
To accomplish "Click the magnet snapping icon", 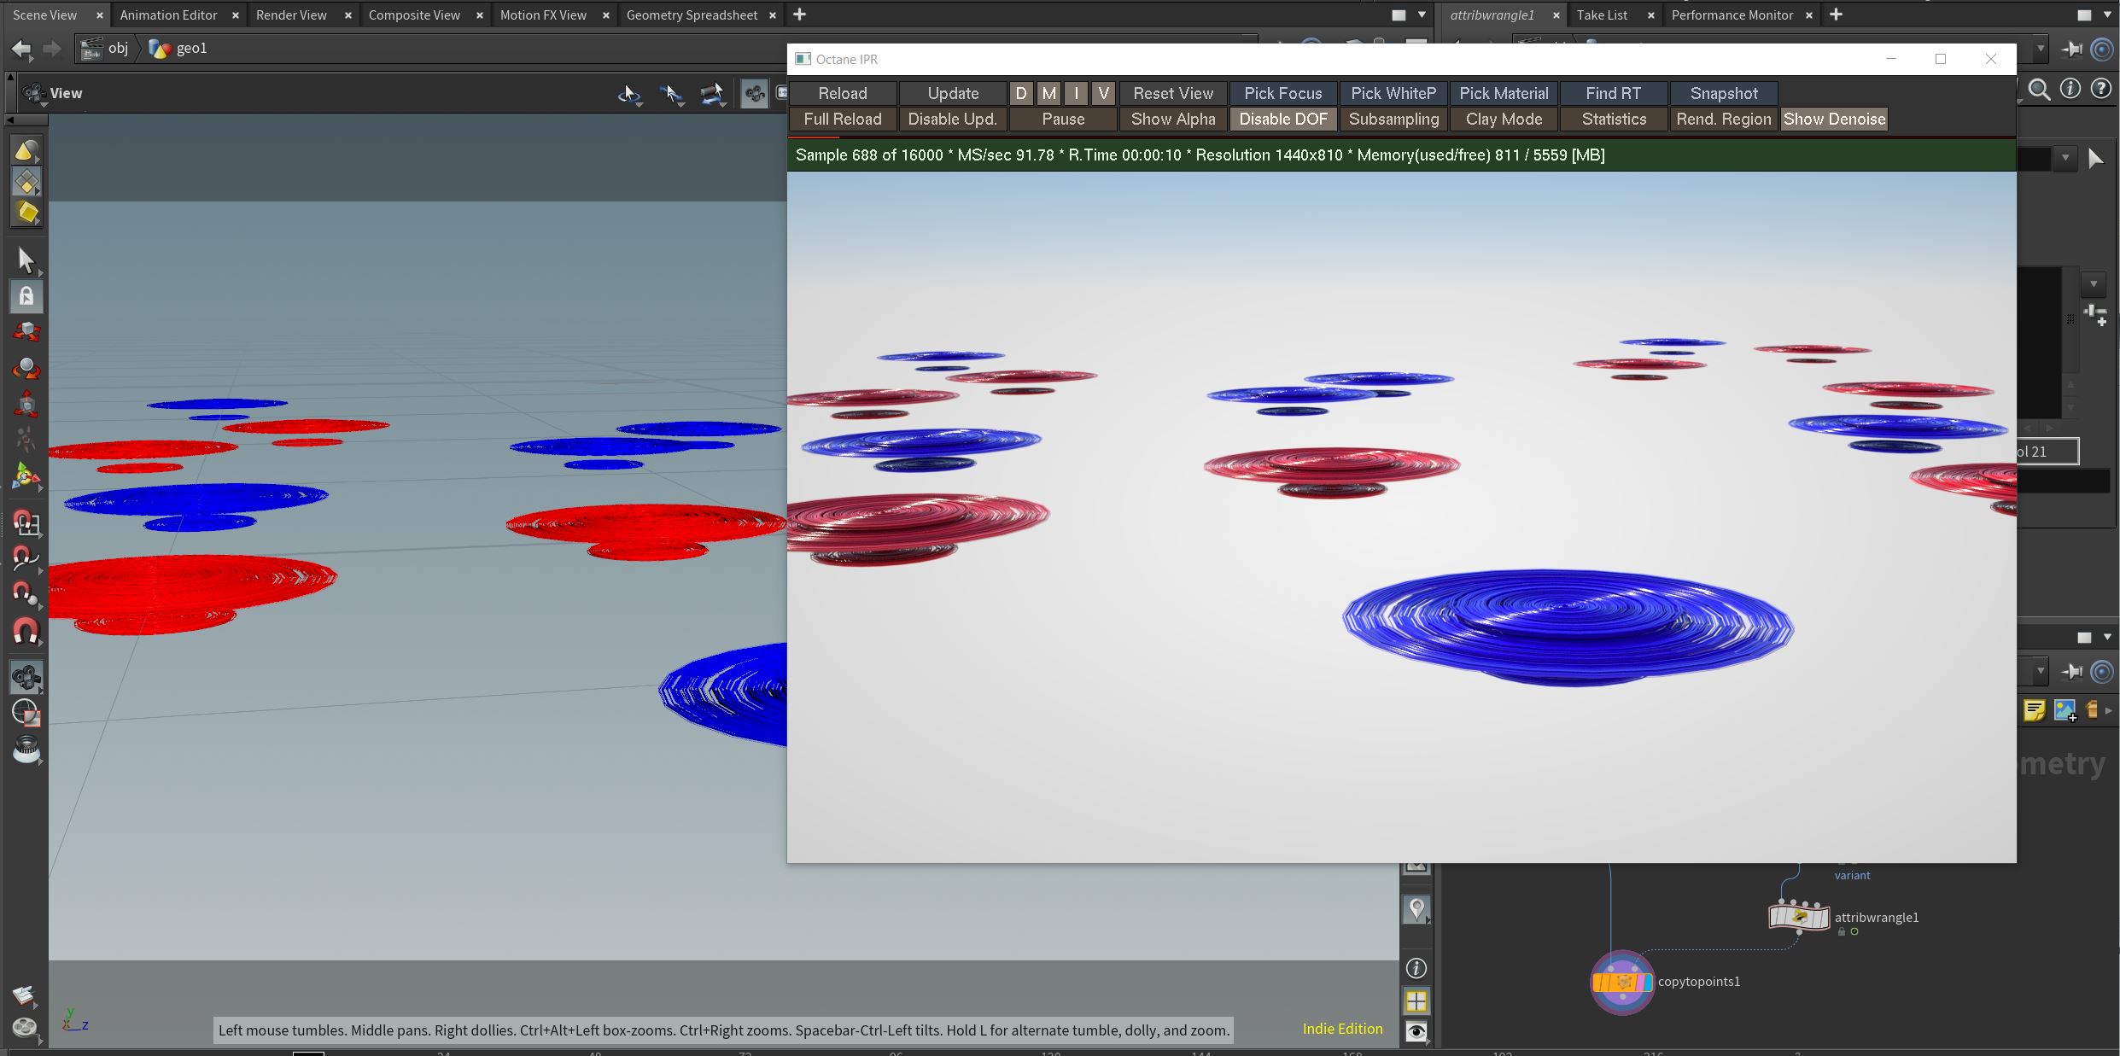I will point(26,632).
